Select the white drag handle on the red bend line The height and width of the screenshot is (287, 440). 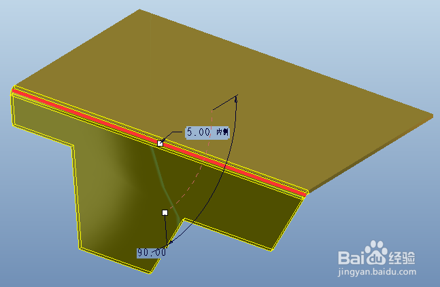click(160, 143)
